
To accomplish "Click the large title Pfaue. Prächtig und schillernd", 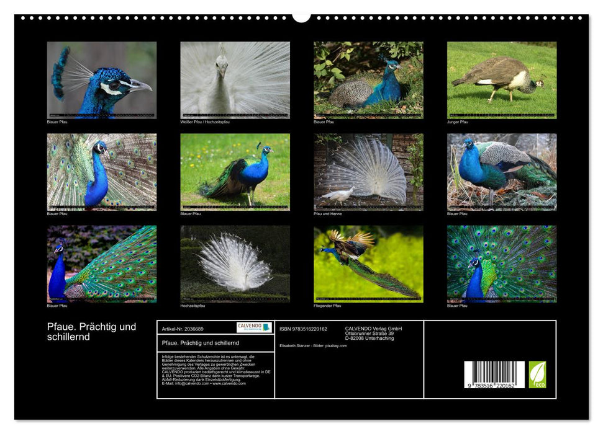I will pos(91,332).
